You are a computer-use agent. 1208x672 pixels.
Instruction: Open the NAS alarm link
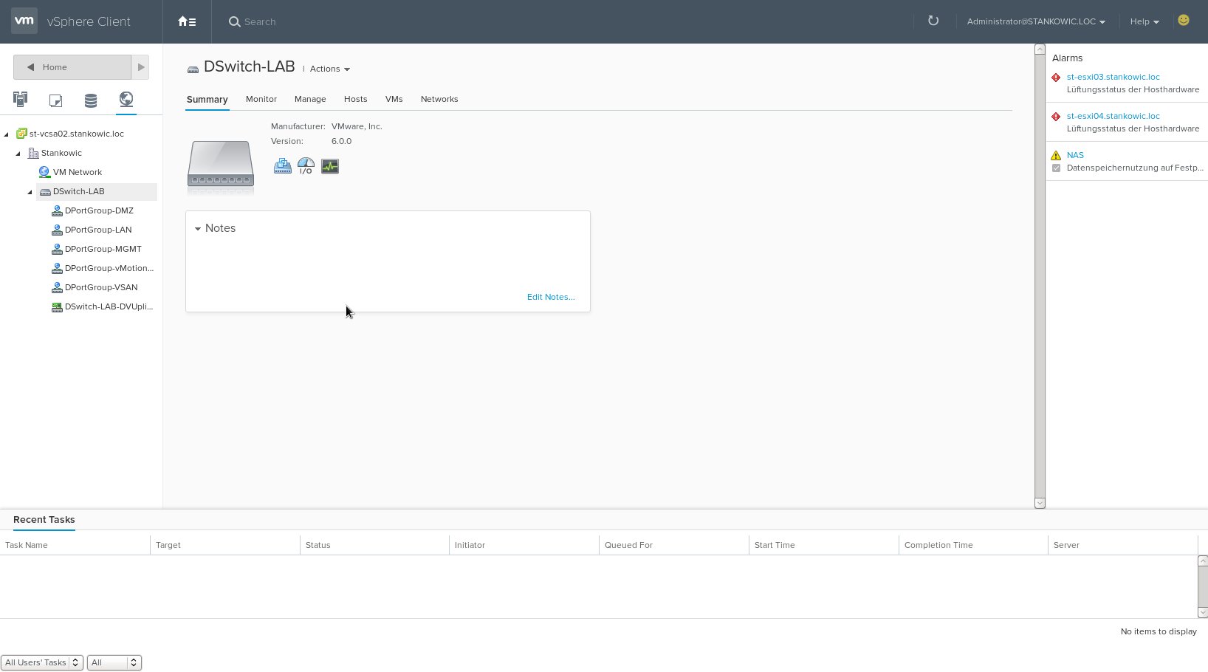[1075, 155]
